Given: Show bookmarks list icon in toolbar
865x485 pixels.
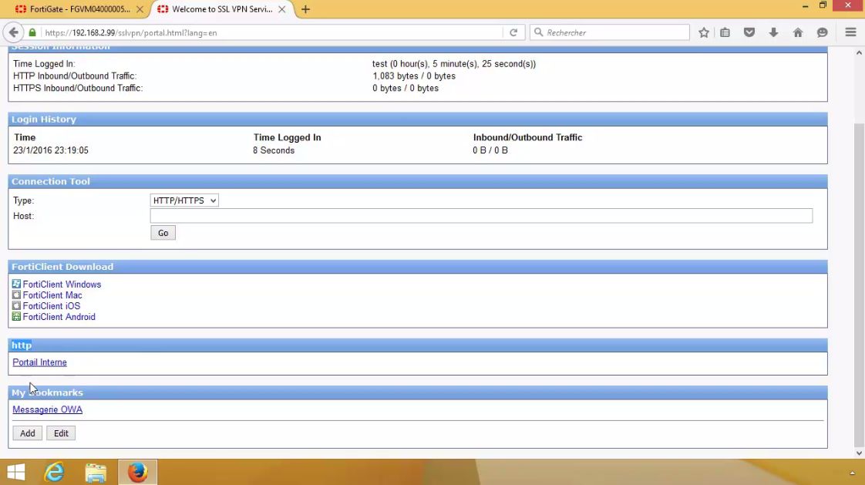Looking at the screenshot, I should coord(725,32).
